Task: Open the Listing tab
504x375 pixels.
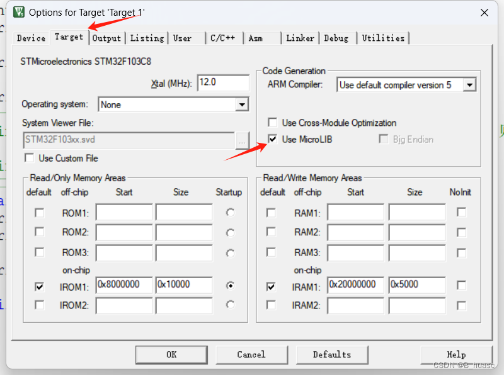Action: click(x=147, y=38)
